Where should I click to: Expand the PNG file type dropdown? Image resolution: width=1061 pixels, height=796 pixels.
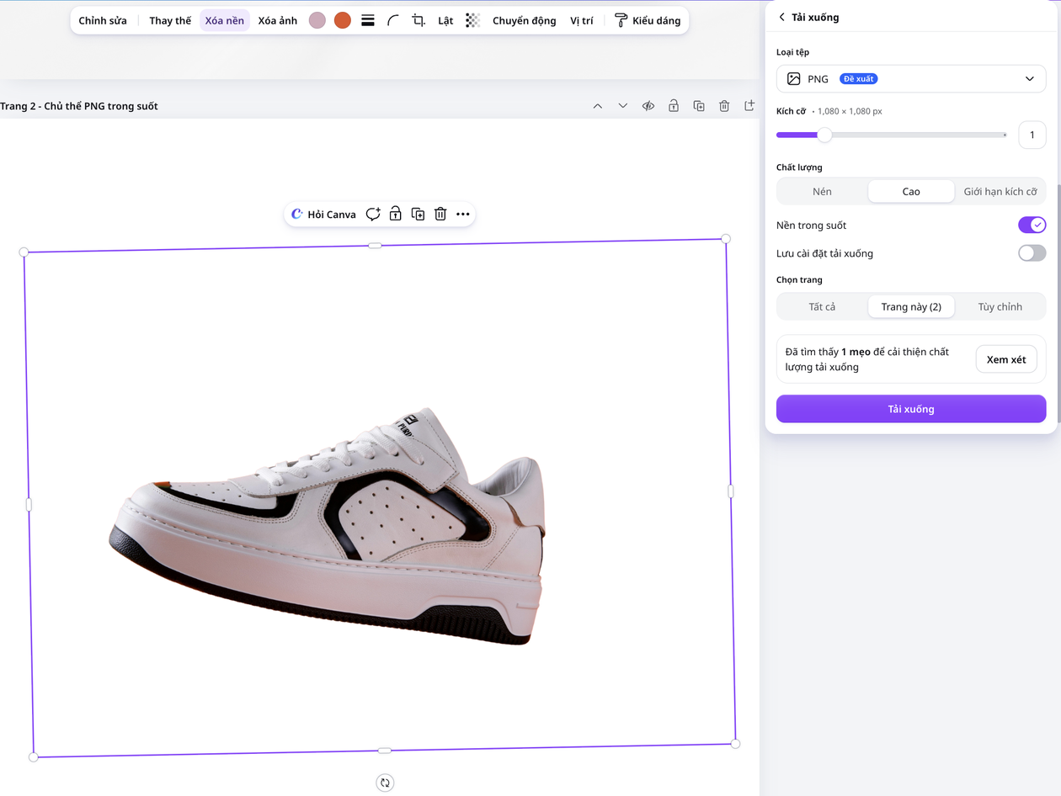coord(911,78)
